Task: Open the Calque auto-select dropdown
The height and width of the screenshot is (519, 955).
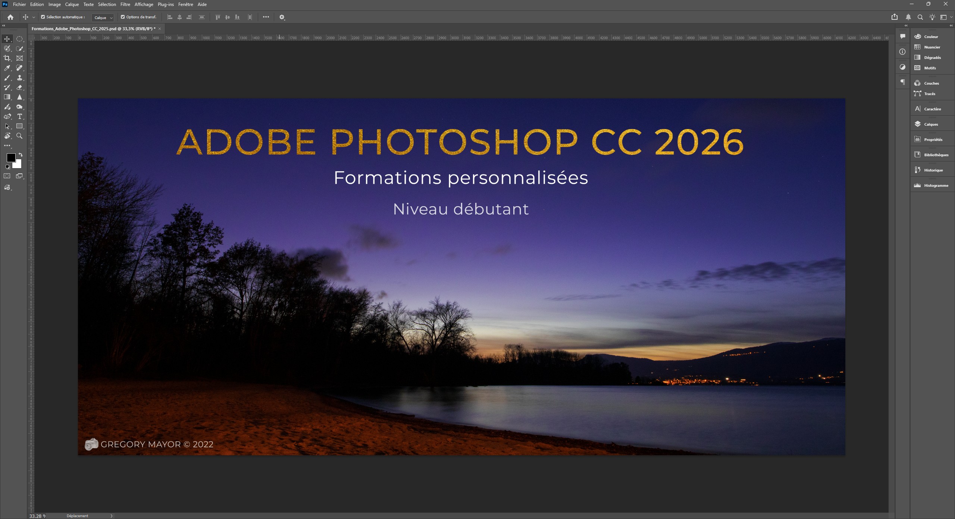Action: pyautogui.click(x=103, y=18)
